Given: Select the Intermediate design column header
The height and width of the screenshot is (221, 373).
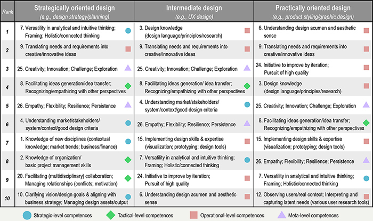Looking at the screenshot, I should tap(194, 11).
